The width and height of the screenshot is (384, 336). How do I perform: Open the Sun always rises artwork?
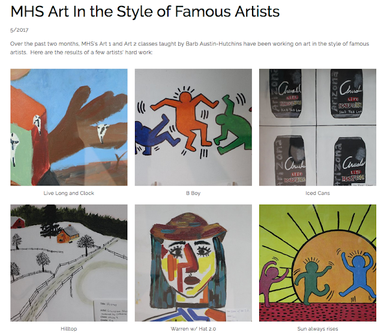pos(317,263)
